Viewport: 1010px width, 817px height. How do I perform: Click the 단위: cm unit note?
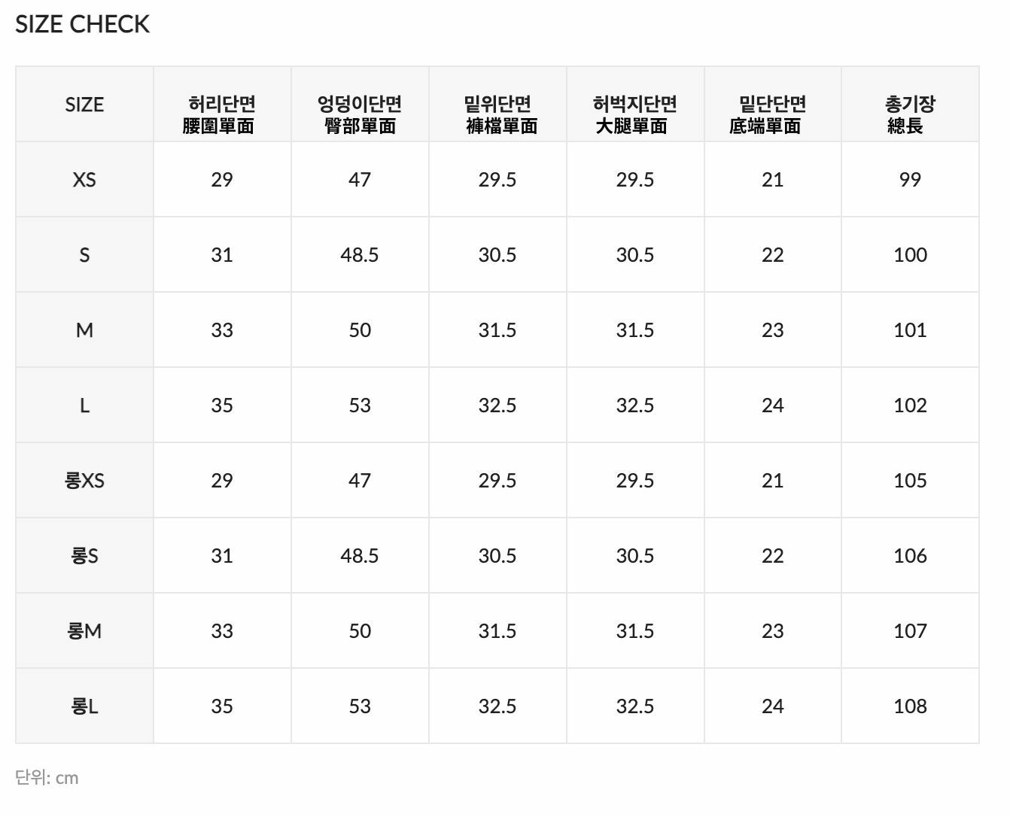click(47, 778)
